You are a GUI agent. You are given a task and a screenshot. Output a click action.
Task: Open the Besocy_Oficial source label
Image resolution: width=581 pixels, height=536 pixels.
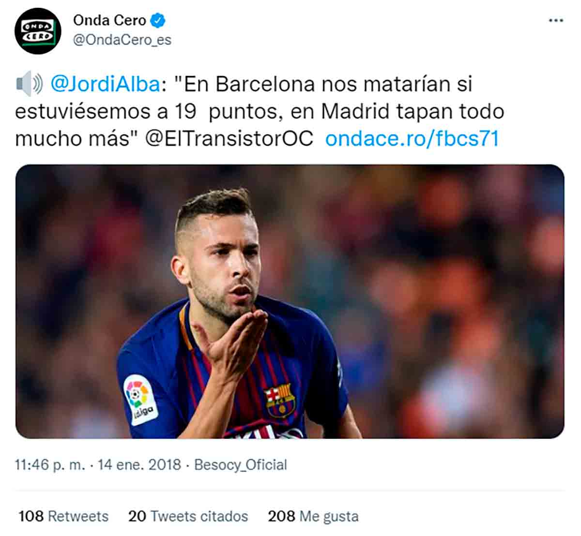[241, 465]
